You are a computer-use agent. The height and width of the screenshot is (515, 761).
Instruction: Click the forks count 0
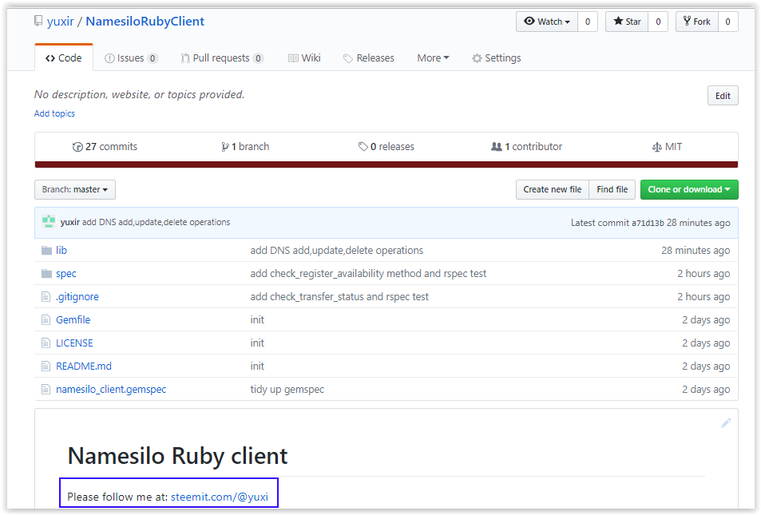(x=727, y=22)
